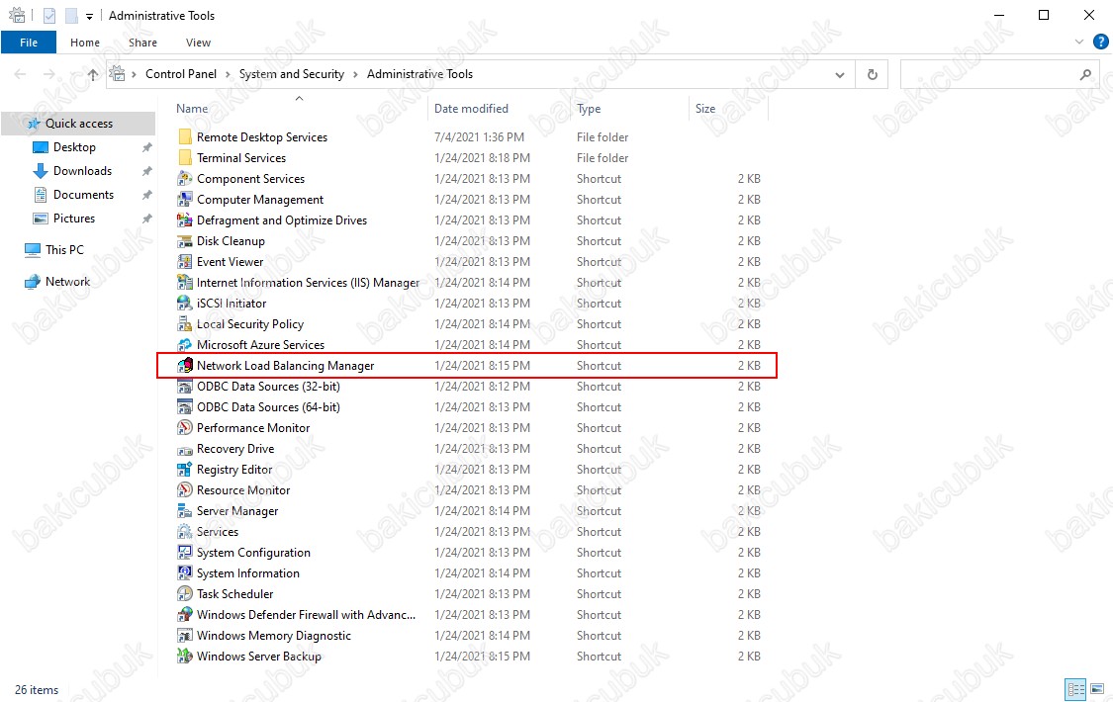1113x702 pixels.
Task: Select Network in the navigation pane
Action: coord(67,282)
